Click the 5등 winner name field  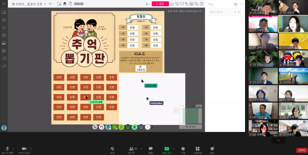click(x=156, y=28)
